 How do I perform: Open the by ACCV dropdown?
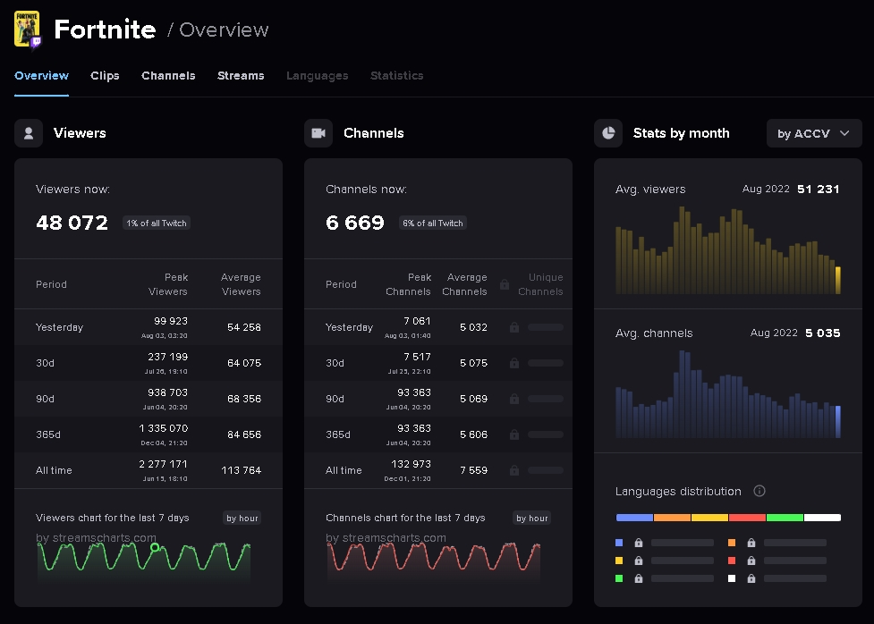click(814, 133)
